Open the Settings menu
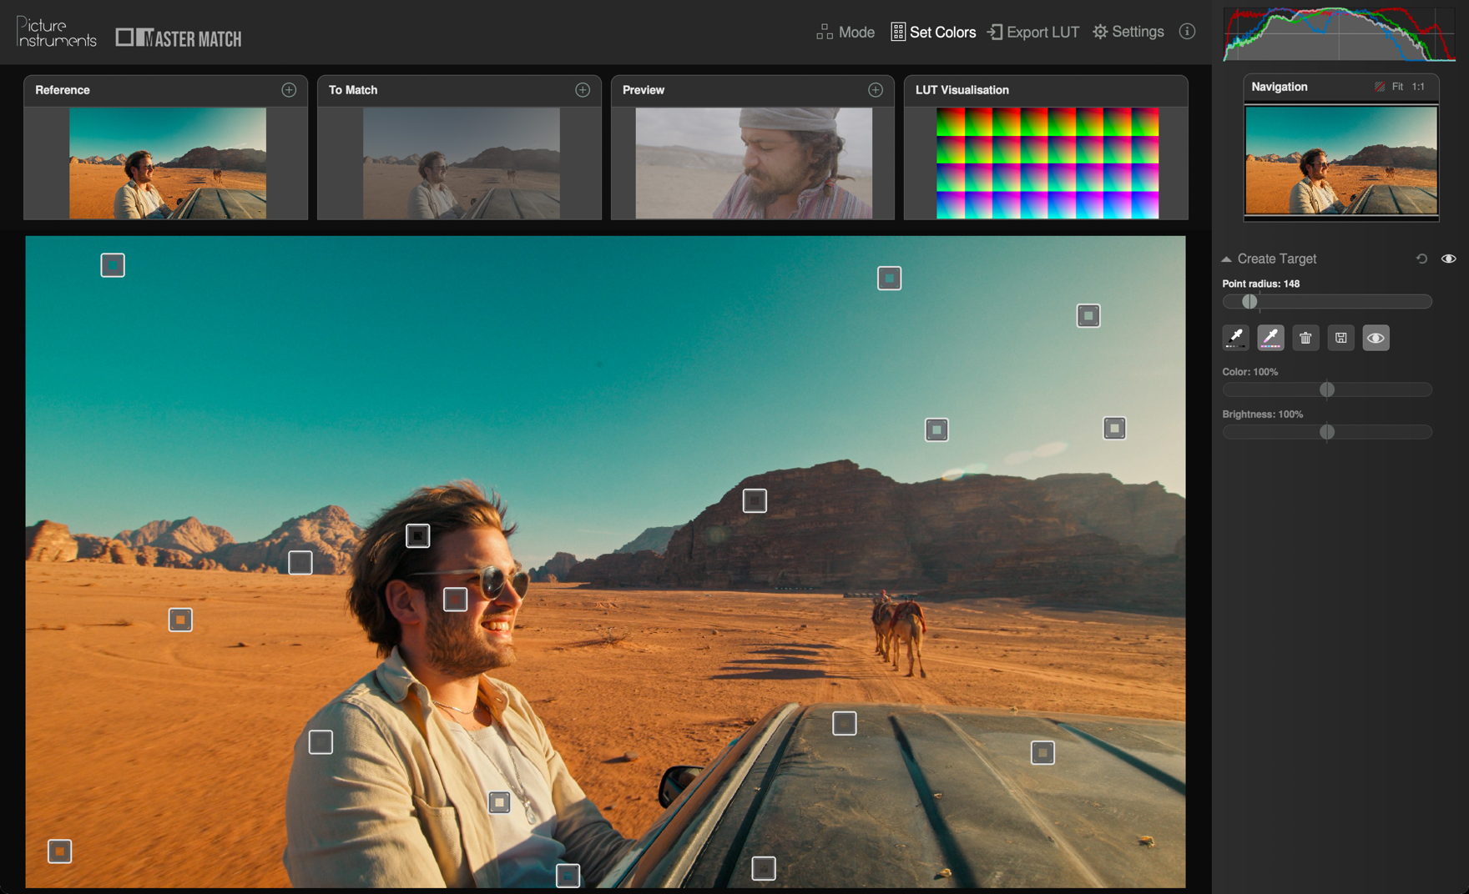 click(1128, 32)
